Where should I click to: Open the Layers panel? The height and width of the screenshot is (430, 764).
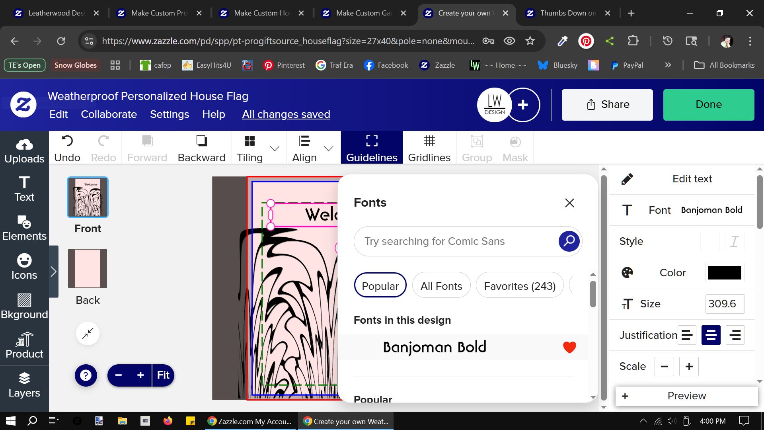[x=24, y=385]
